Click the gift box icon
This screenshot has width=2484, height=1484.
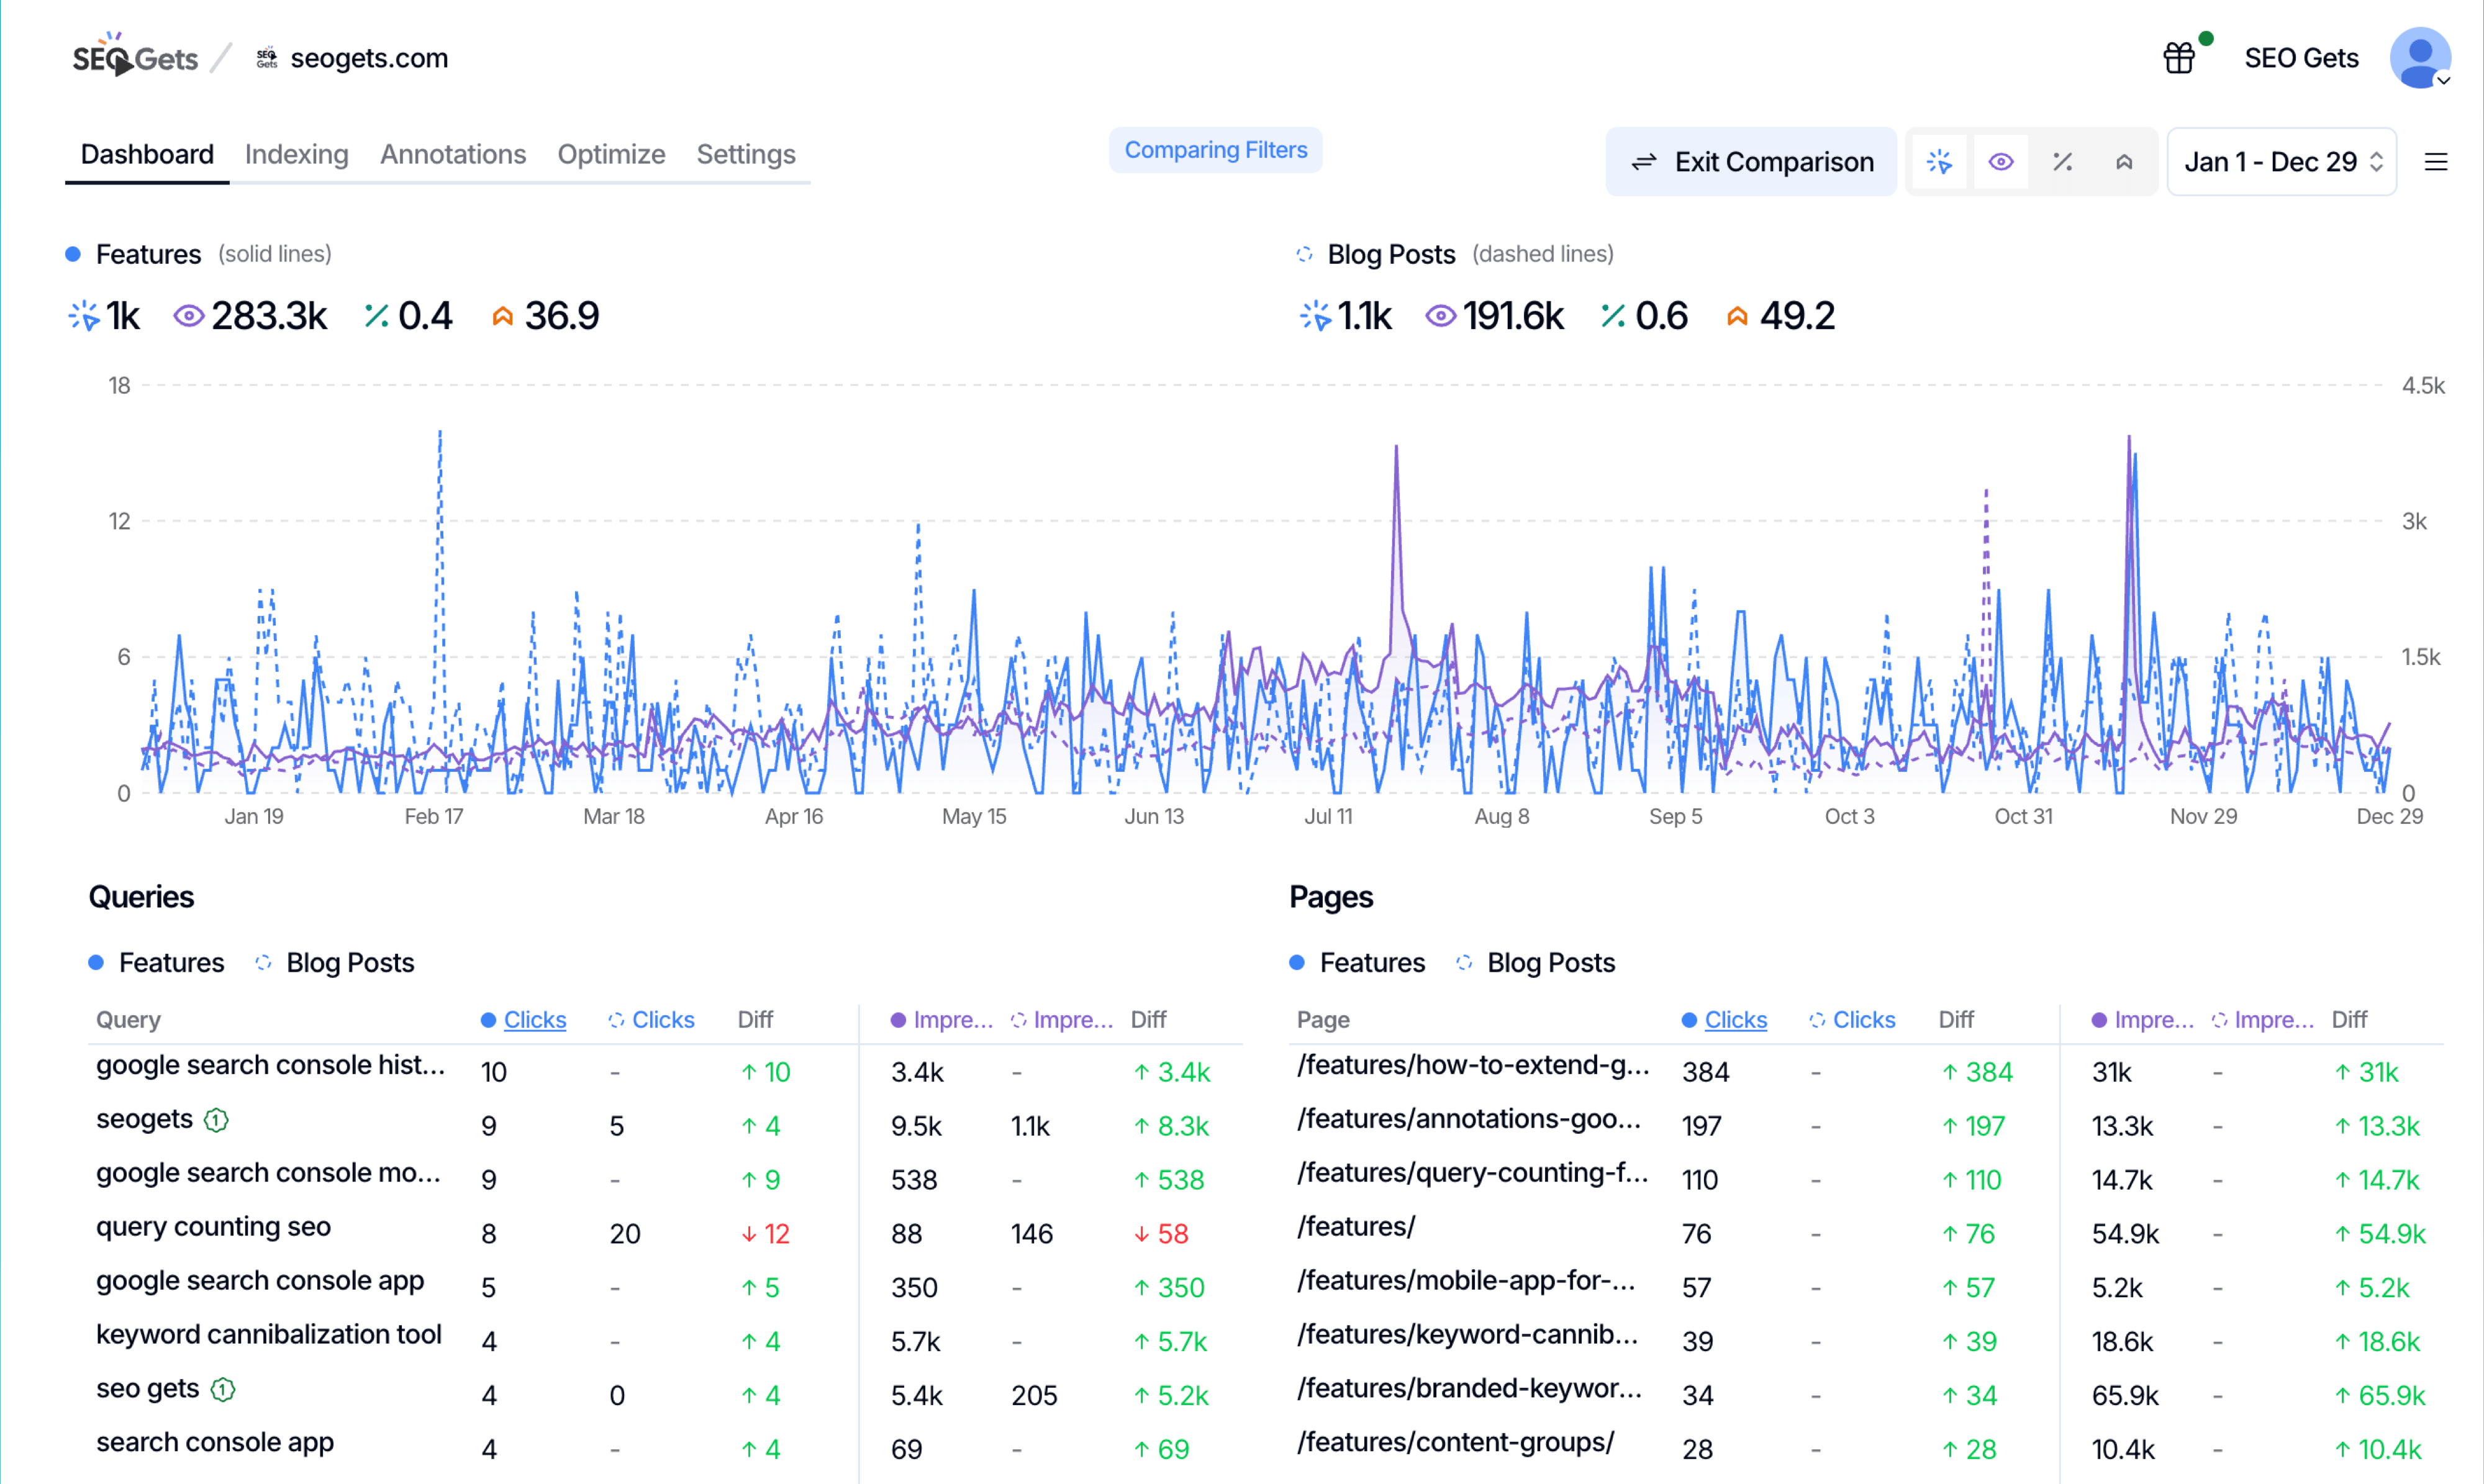tap(2178, 58)
